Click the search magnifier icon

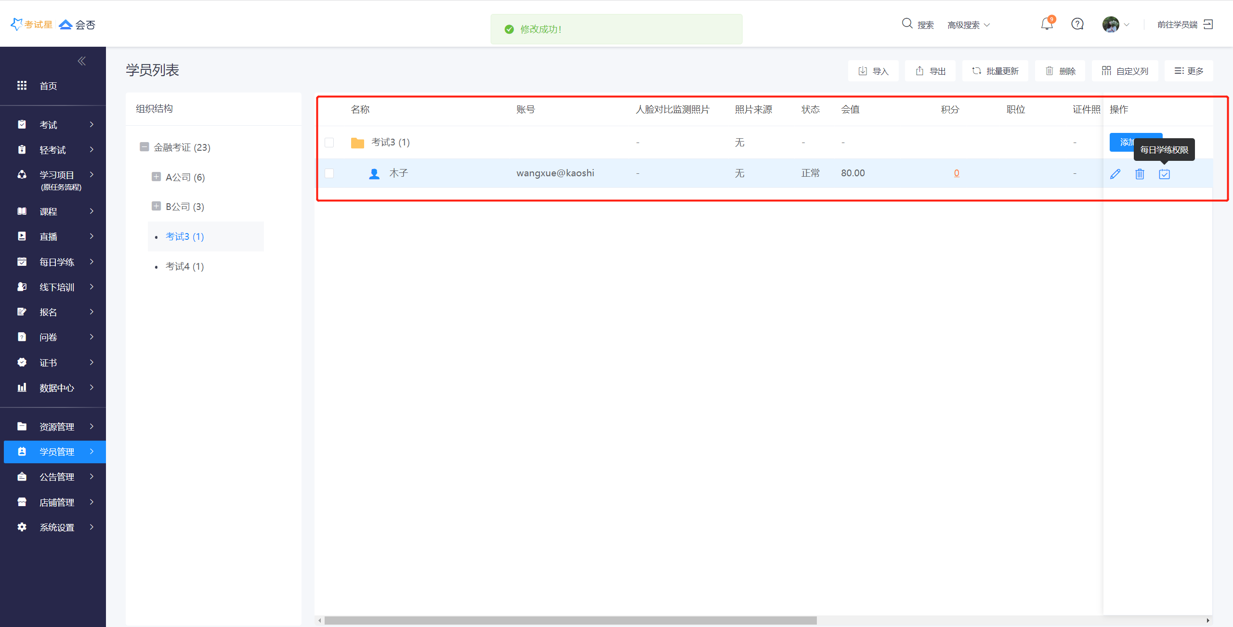(x=907, y=24)
